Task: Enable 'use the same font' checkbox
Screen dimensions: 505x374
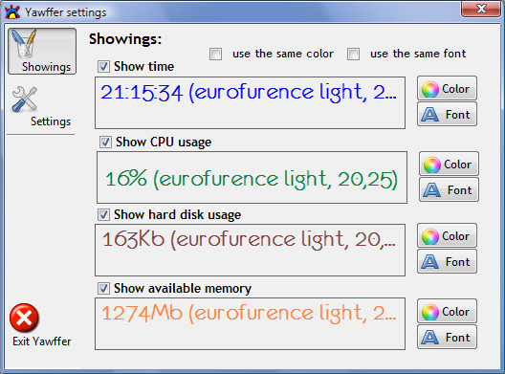Action: tap(353, 54)
